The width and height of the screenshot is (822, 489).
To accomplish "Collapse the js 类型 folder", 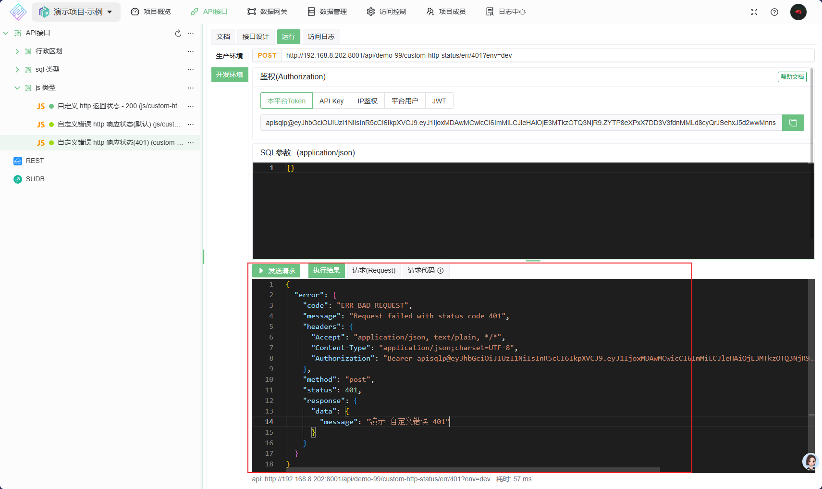I will click(x=17, y=88).
